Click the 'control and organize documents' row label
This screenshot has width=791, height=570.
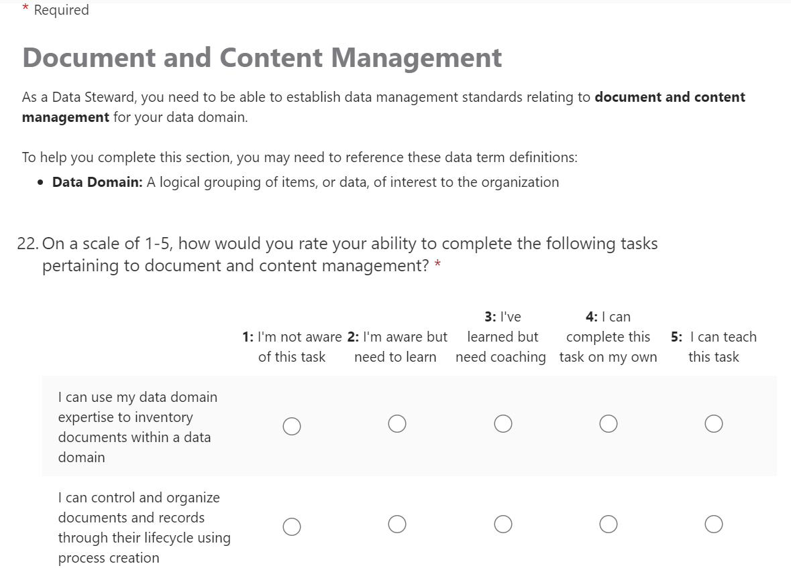point(144,527)
